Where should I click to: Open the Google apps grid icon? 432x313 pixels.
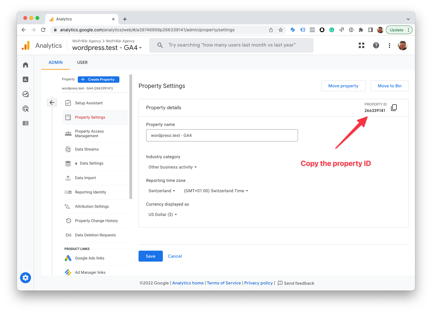[362, 45]
